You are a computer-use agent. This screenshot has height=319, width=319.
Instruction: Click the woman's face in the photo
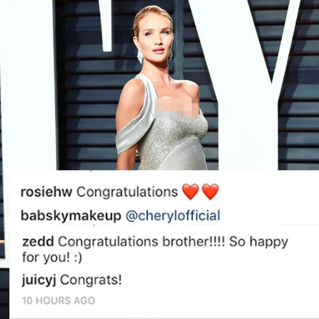click(155, 38)
